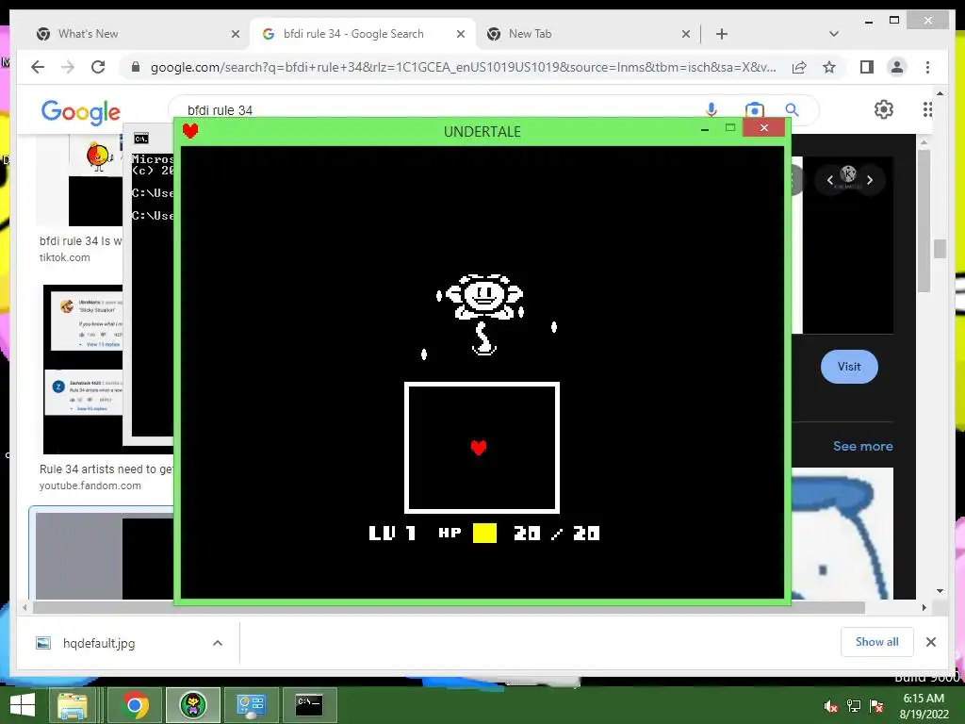Go back using Chrome's back arrow

[x=38, y=67]
